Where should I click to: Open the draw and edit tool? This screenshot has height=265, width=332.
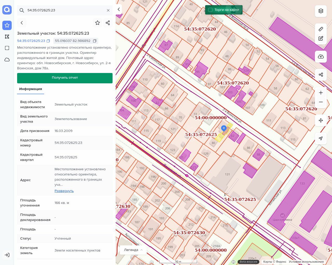click(x=321, y=39)
